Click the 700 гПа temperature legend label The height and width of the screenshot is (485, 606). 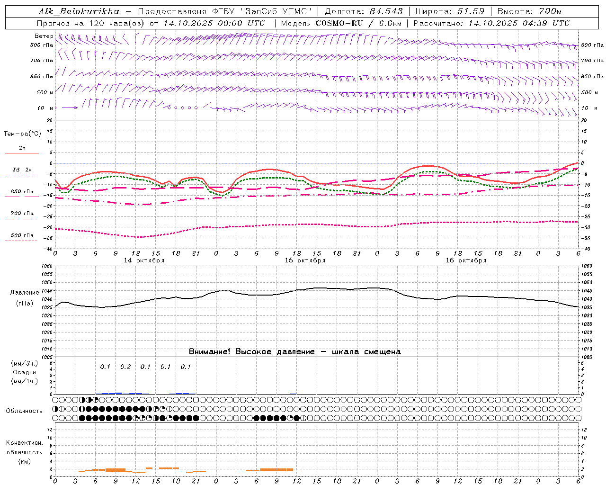pyautogui.click(x=22, y=213)
